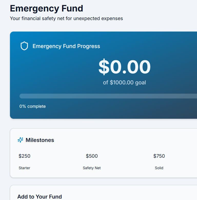Click the Emergency Fund page title

coord(46,8)
